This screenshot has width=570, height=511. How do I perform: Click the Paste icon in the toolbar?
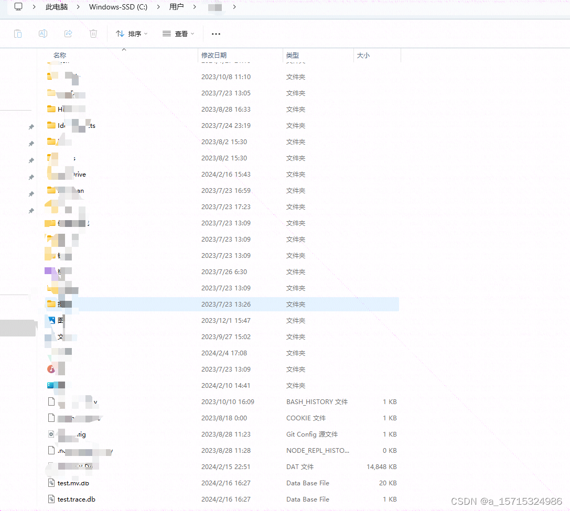point(18,33)
